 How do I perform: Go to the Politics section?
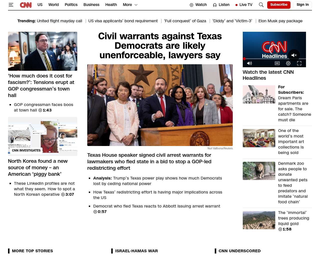coord(71,5)
